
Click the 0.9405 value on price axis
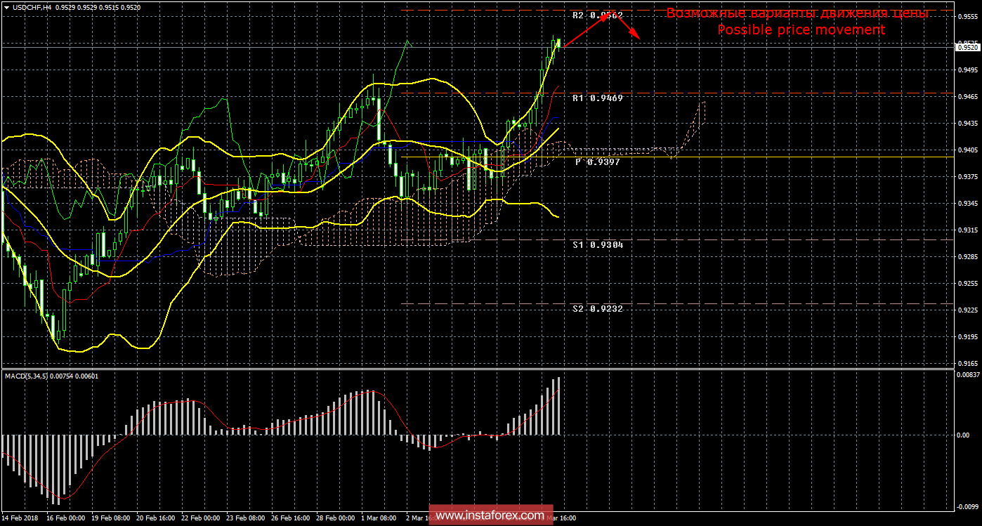pyautogui.click(x=968, y=150)
